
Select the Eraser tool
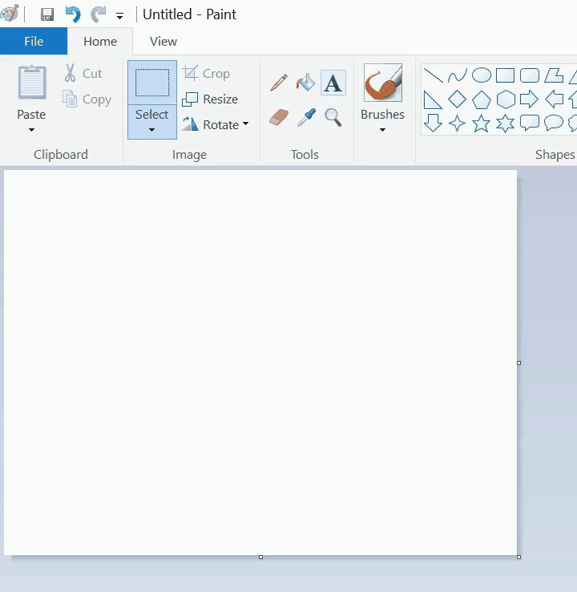click(279, 117)
